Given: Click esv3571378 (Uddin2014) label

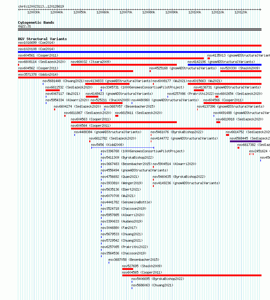Looking at the screenshot, I should (38, 74).
